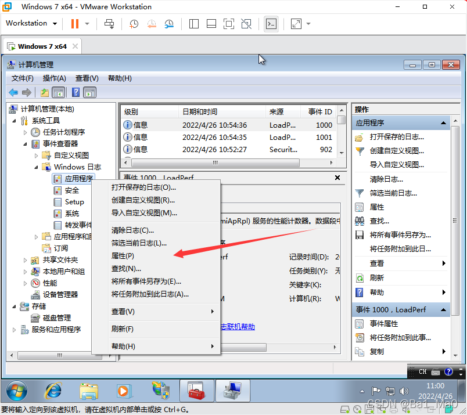Select event row with ID 1001
Image resolution: width=467 pixels, height=415 pixels.
point(228,137)
